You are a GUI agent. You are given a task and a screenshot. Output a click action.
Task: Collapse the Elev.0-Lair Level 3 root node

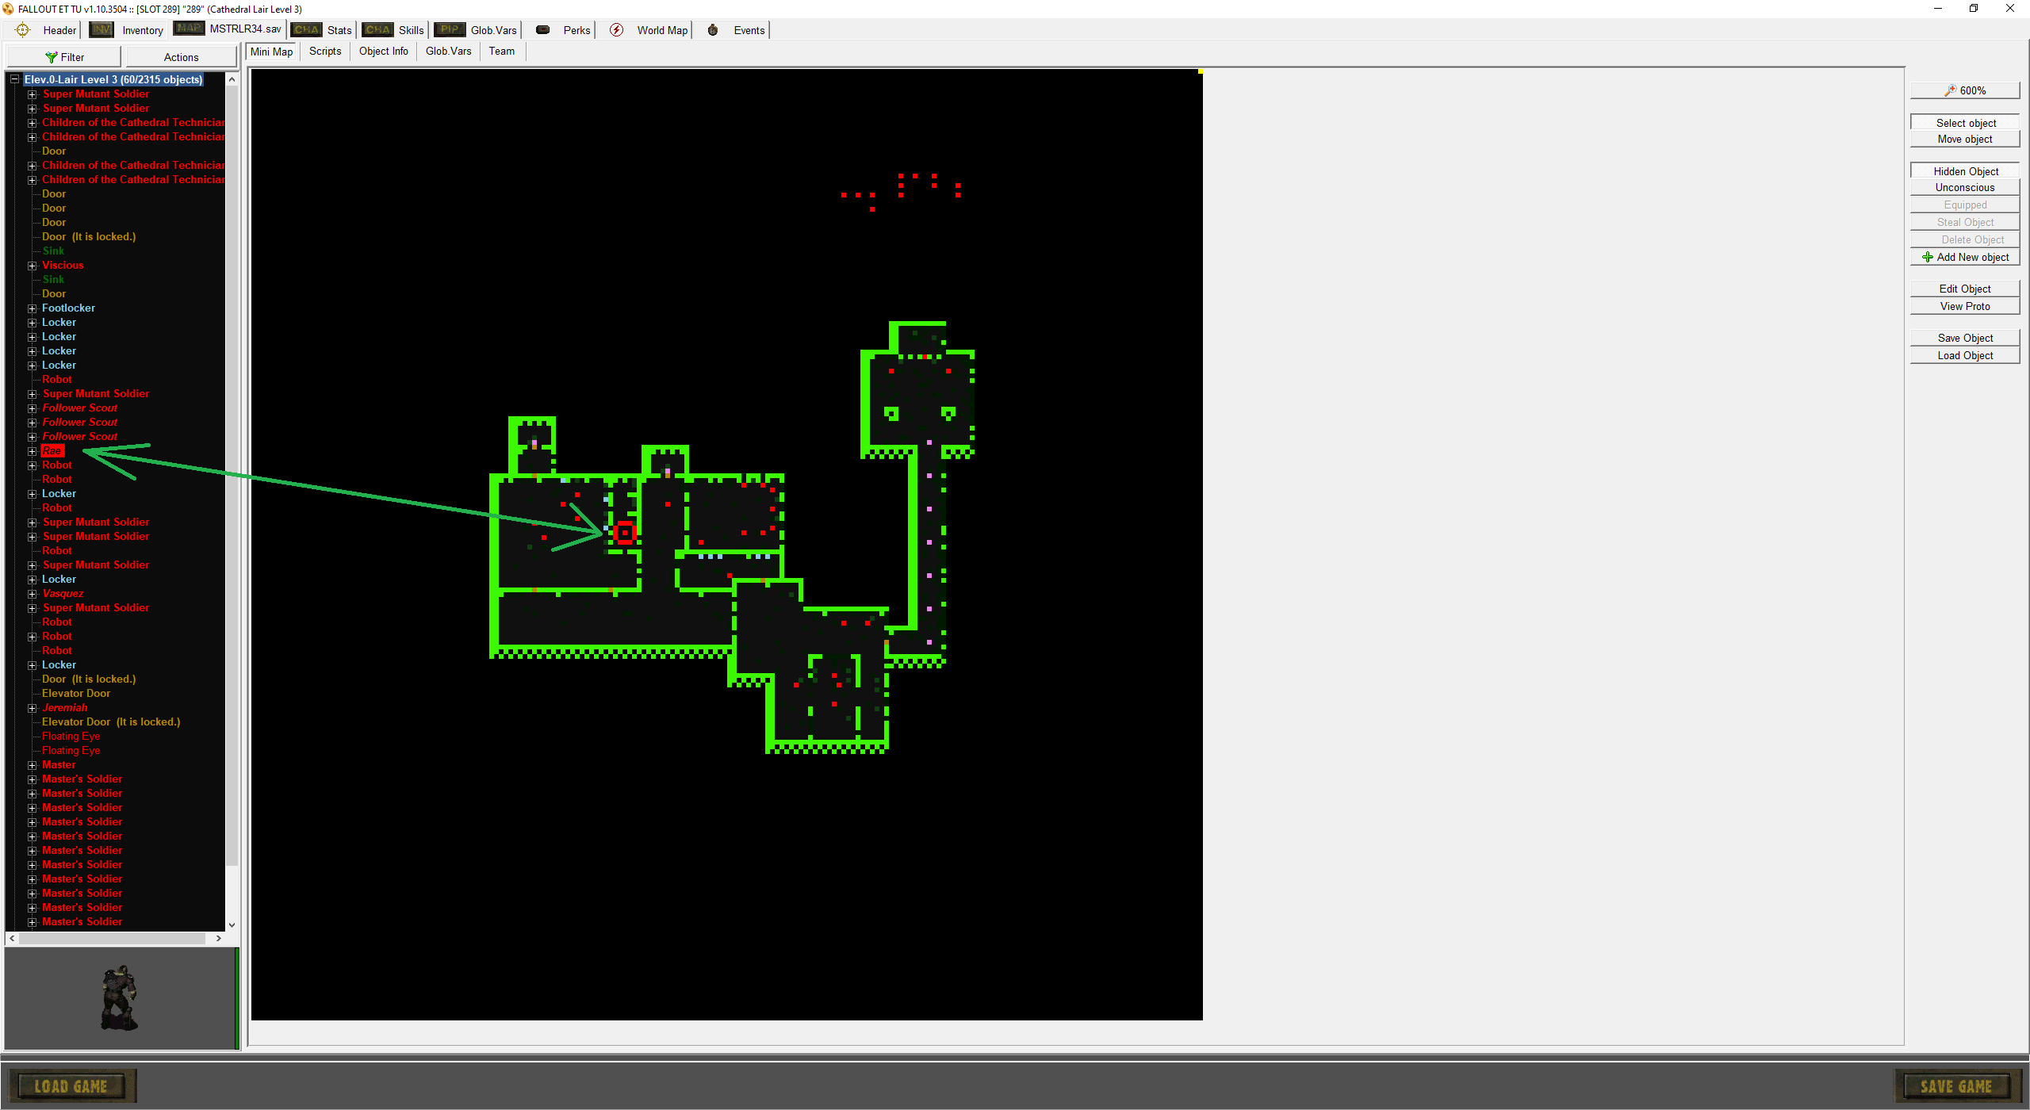coord(14,79)
